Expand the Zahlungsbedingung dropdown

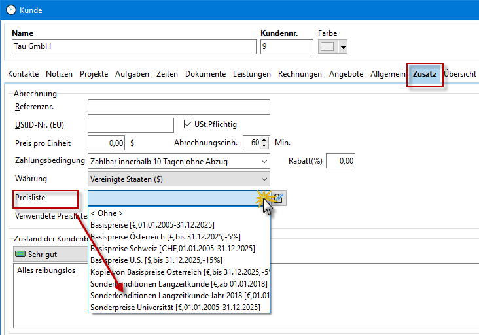point(264,161)
